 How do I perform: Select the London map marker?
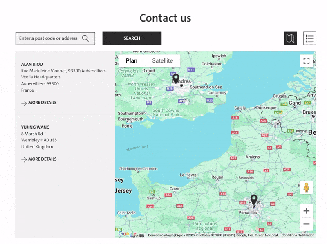click(x=176, y=78)
